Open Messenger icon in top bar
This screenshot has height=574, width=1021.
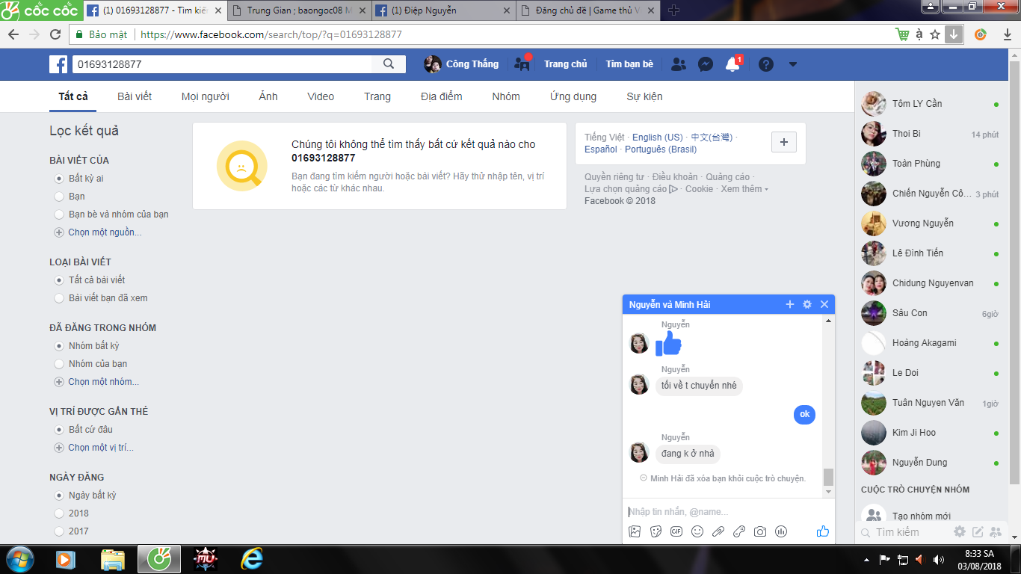pos(705,64)
